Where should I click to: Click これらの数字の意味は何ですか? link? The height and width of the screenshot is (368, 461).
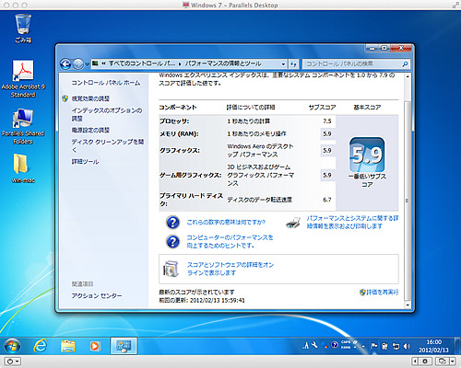(226, 222)
